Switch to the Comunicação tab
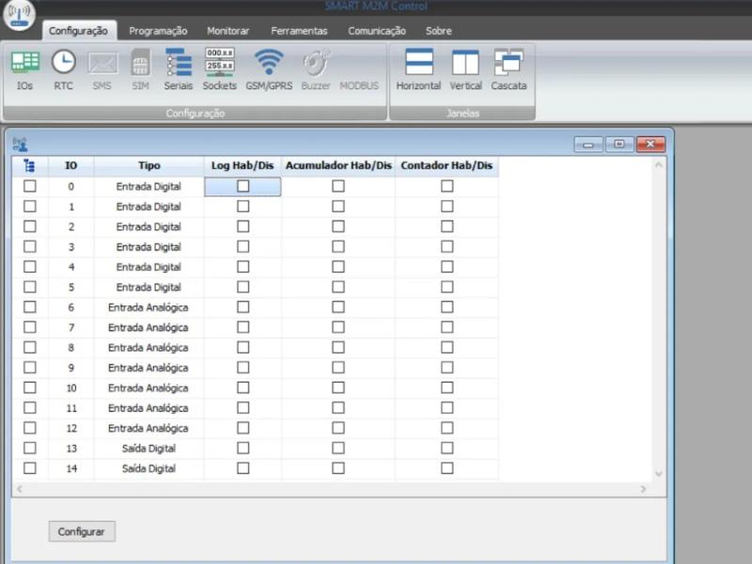The height and width of the screenshot is (564, 752). [x=376, y=31]
